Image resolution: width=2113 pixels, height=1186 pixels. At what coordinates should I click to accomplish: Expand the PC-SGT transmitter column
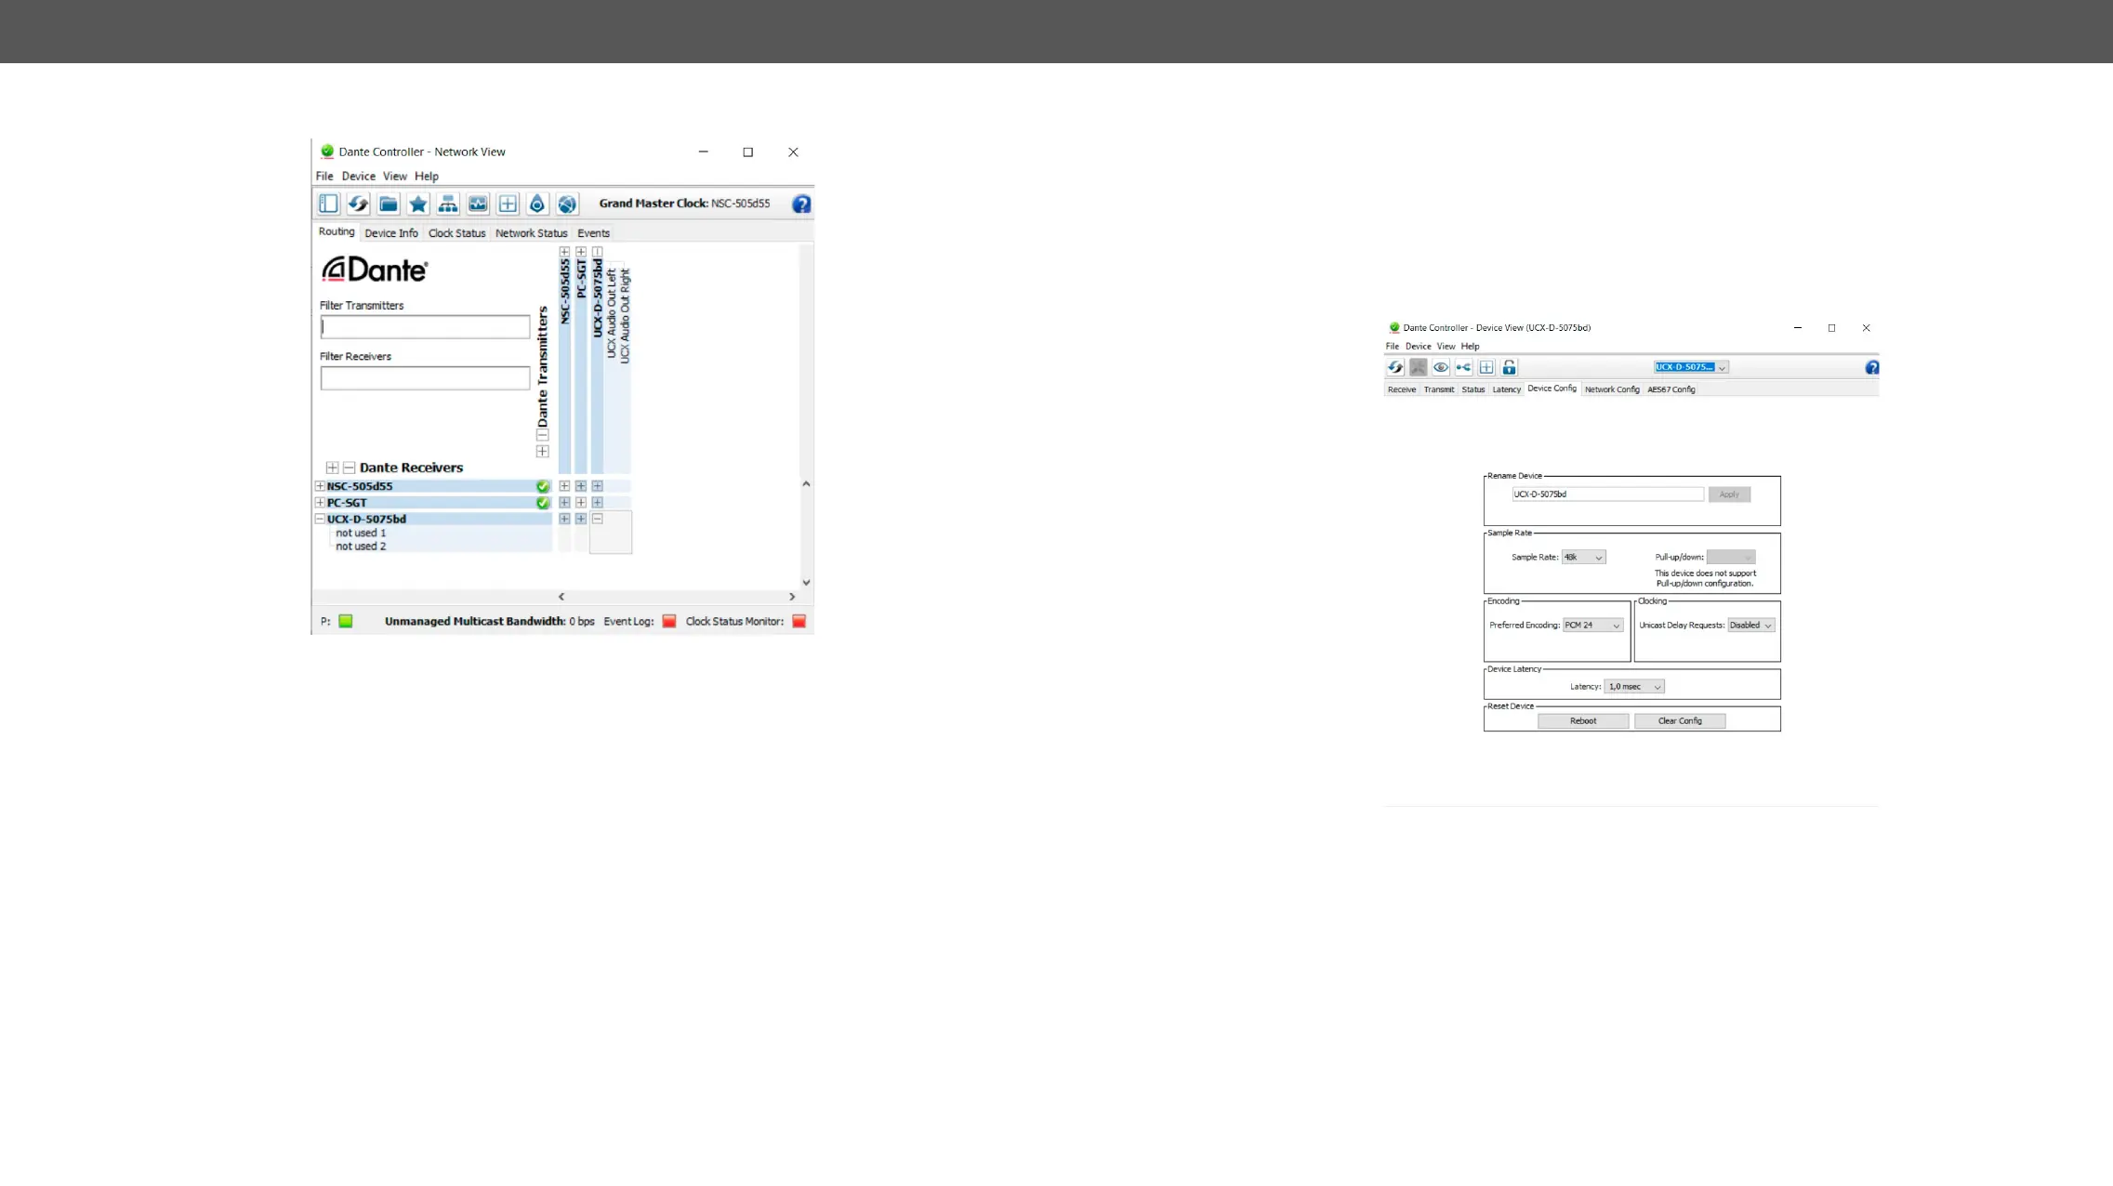(x=581, y=252)
